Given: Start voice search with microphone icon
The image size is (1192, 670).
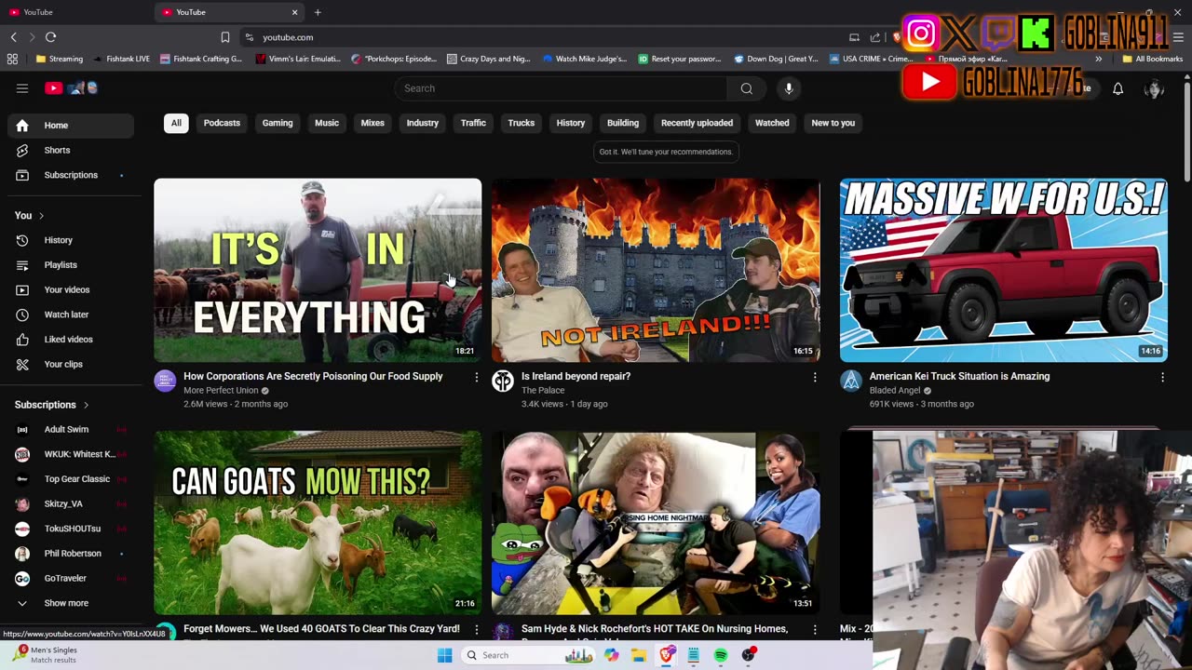Looking at the screenshot, I should 789,88.
